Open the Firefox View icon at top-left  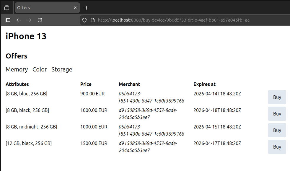(x=7, y=8)
